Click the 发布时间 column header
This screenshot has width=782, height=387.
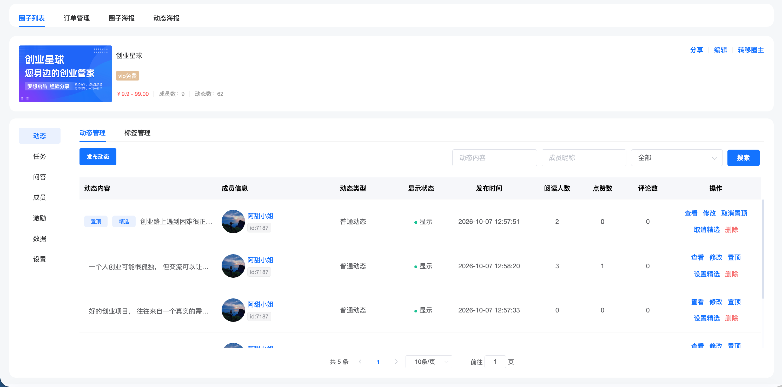(x=489, y=189)
